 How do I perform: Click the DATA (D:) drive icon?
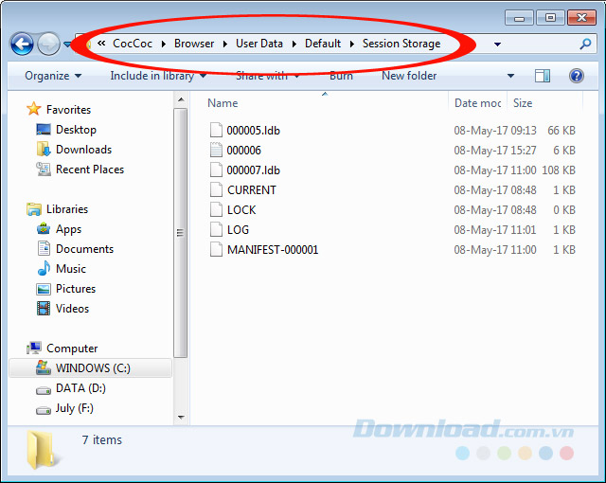click(44, 390)
